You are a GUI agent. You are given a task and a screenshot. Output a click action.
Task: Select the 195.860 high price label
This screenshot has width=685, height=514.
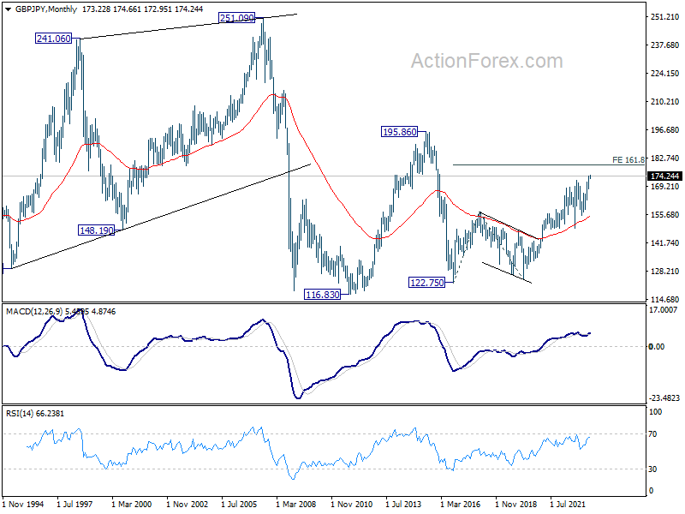pos(399,132)
